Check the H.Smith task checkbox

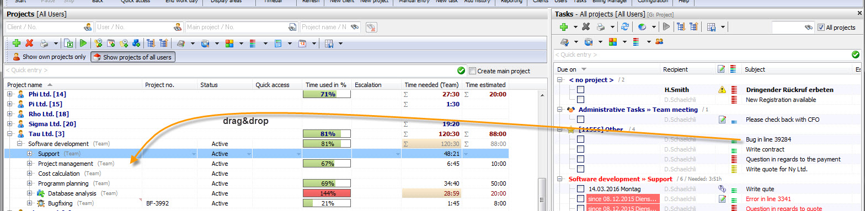pos(580,89)
